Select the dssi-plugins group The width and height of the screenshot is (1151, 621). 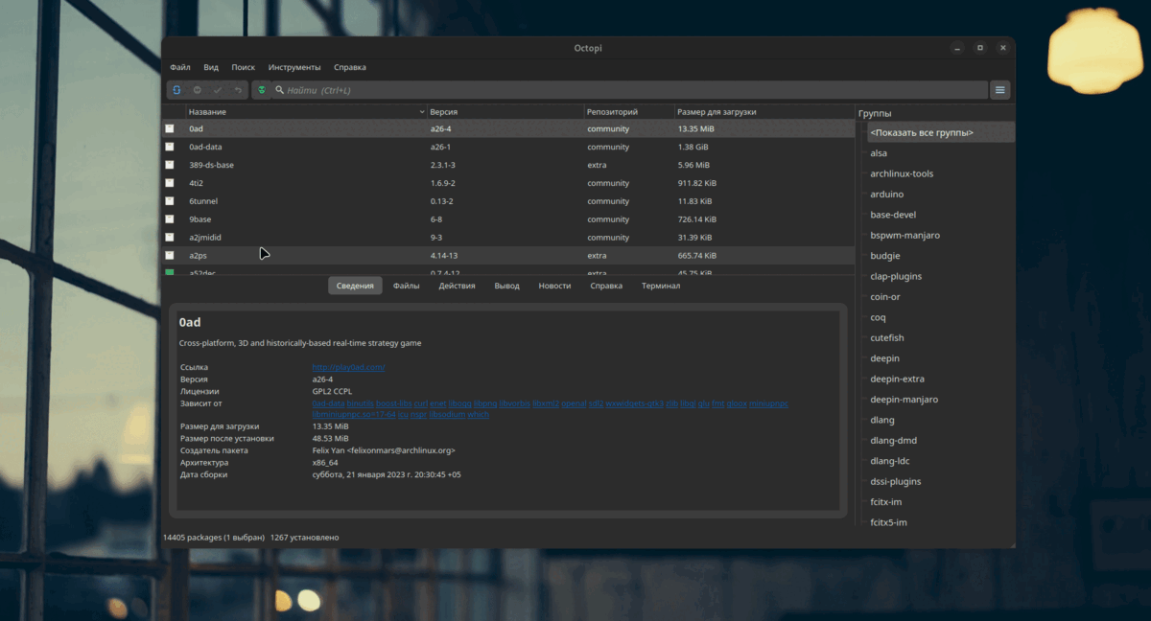point(895,481)
